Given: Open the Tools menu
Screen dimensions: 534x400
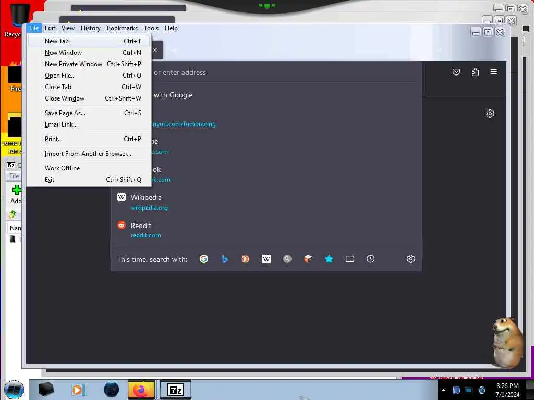Looking at the screenshot, I should pyautogui.click(x=151, y=28).
